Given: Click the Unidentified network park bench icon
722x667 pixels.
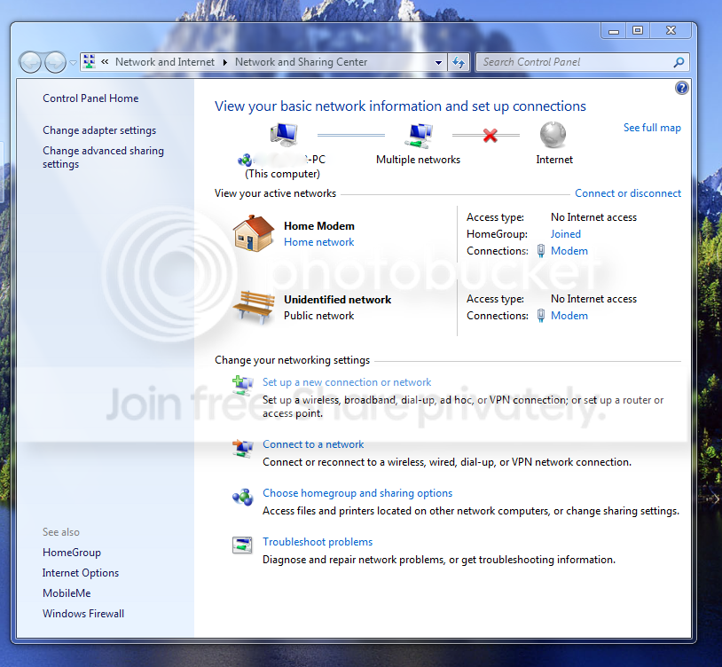Looking at the screenshot, I should 254,307.
